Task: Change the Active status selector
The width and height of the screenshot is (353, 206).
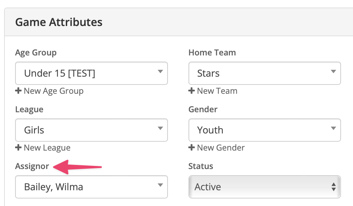Action: (265, 187)
